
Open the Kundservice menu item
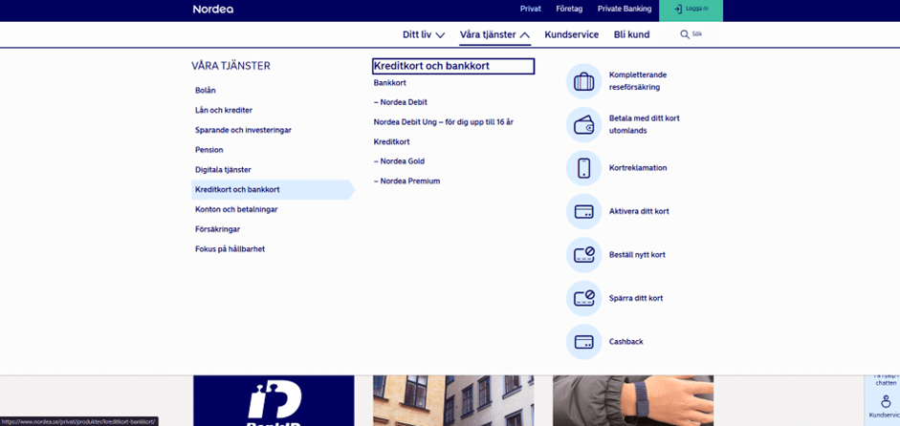coord(571,34)
